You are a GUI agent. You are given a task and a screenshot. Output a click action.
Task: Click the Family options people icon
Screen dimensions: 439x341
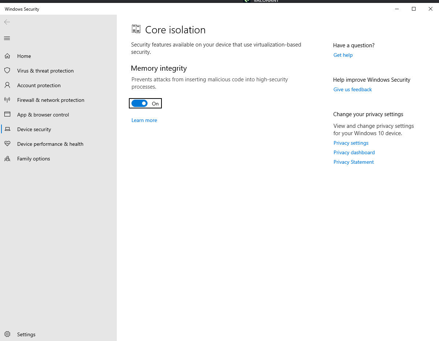click(7, 159)
